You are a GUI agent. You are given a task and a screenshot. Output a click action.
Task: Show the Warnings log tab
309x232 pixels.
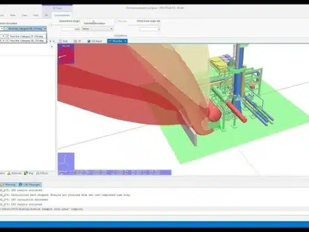(8, 184)
